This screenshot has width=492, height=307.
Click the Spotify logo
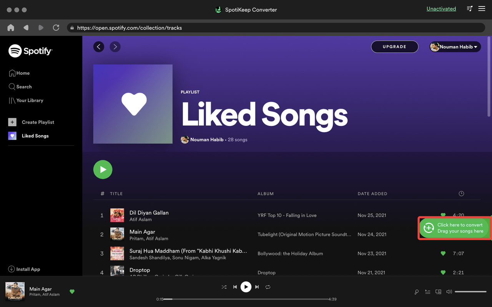click(x=30, y=51)
